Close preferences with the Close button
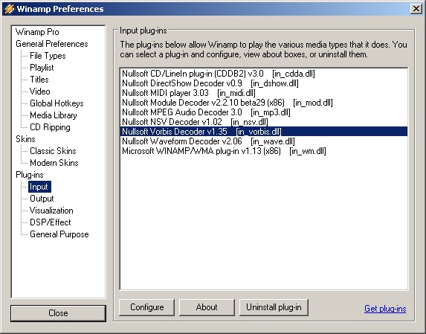Viewport: 426px width, 334px height. pyautogui.click(x=58, y=313)
